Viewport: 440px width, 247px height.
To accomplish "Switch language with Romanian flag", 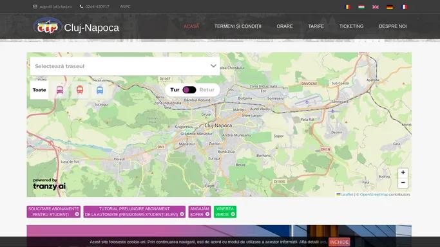I will 347,6.
